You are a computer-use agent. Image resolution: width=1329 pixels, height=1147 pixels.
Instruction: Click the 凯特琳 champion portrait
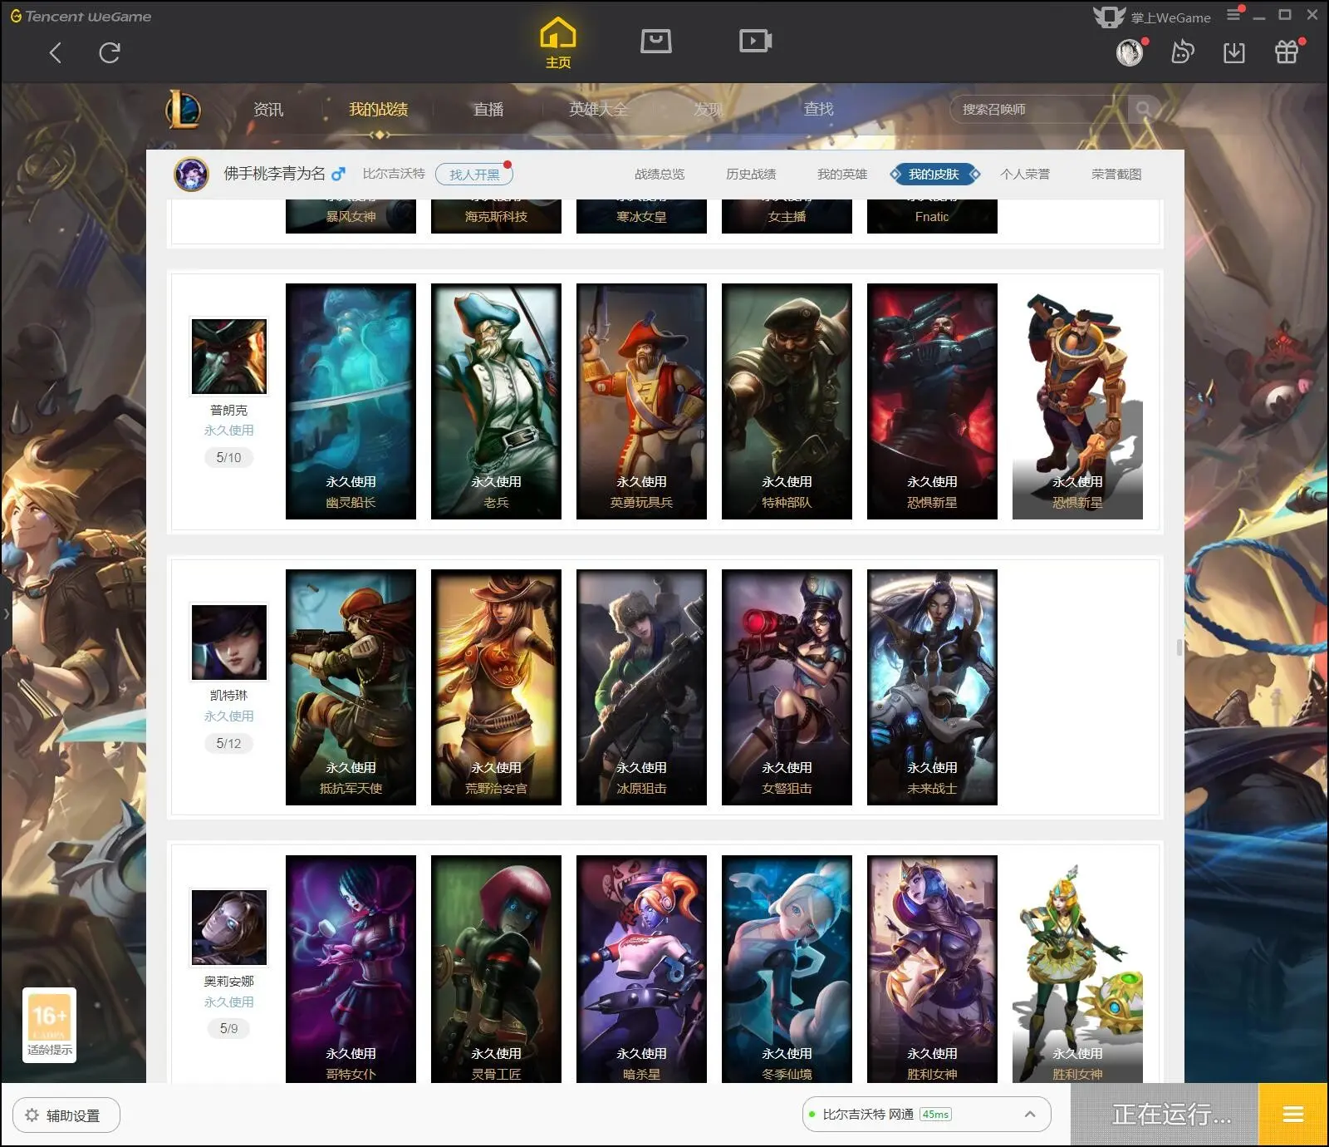click(x=229, y=642)
